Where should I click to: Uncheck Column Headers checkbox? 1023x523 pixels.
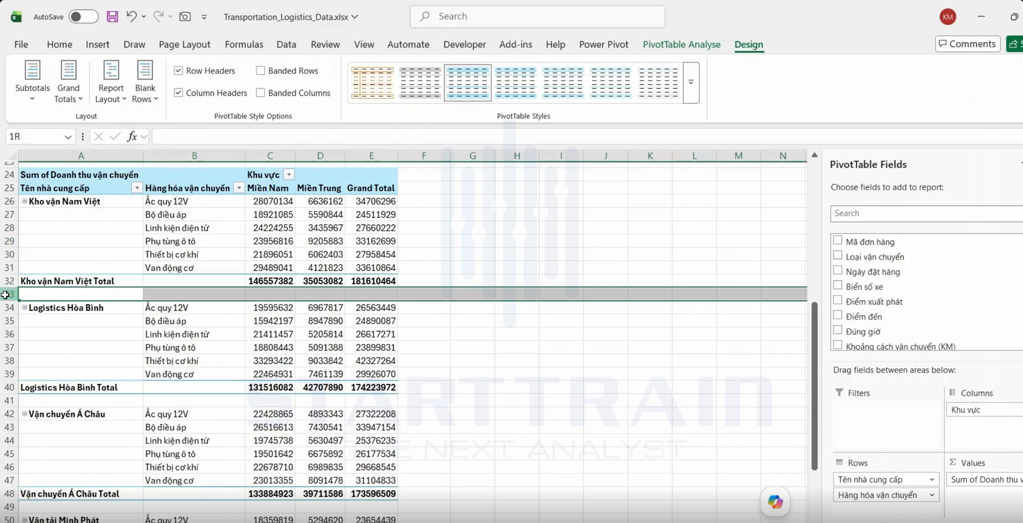[179, 93]
